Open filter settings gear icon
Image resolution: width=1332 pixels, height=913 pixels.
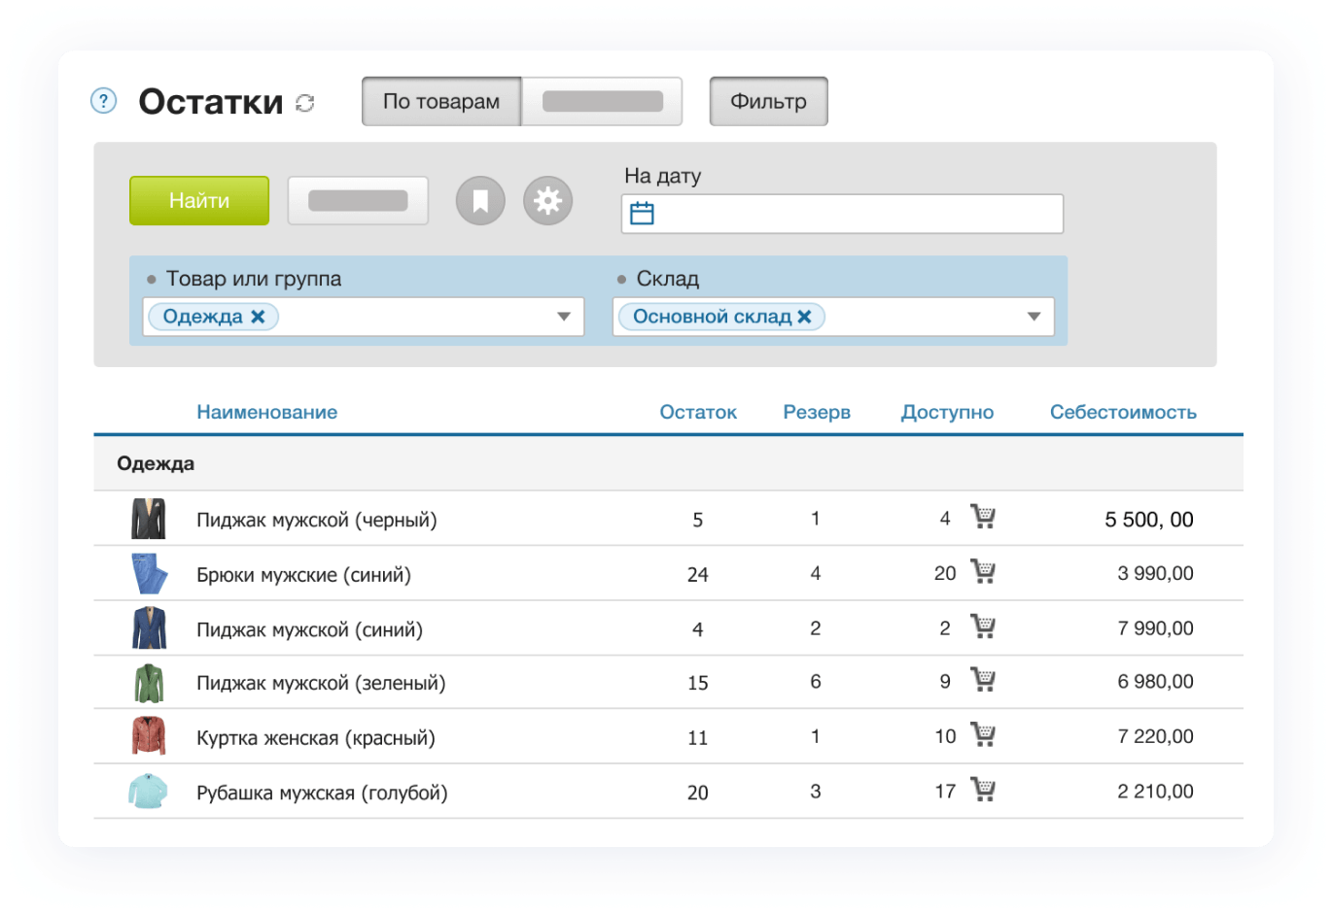coord(548,201)
